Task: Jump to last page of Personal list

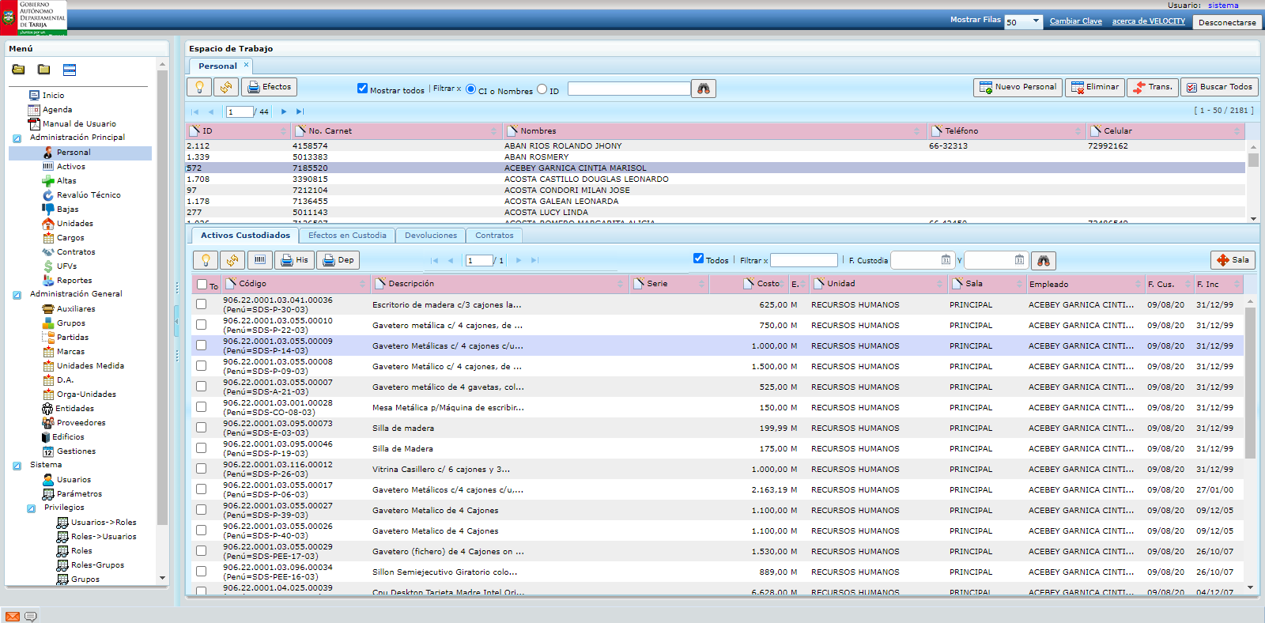Action: click(300, 111)
